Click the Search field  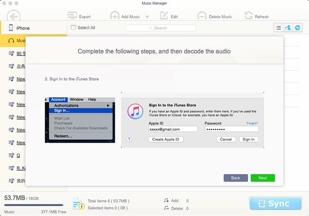point(161,28)
